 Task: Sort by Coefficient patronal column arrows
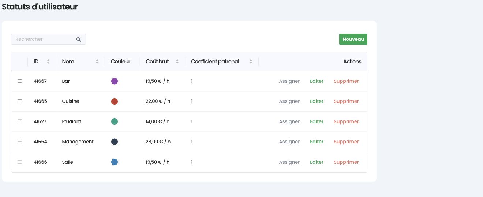coord(251,62)
